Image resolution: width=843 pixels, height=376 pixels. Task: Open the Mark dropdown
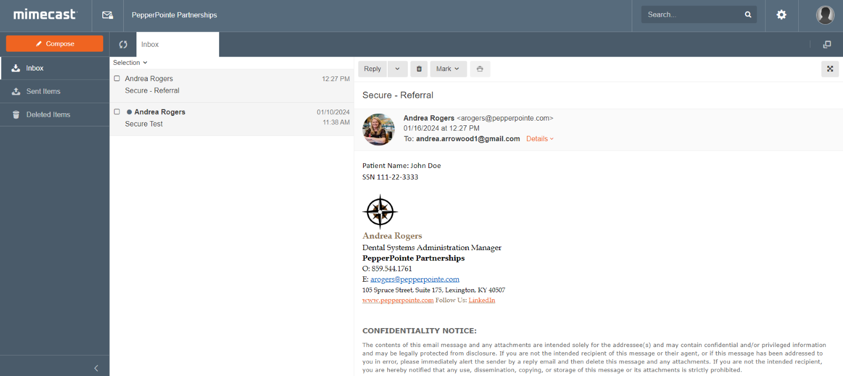click(448, 69)
